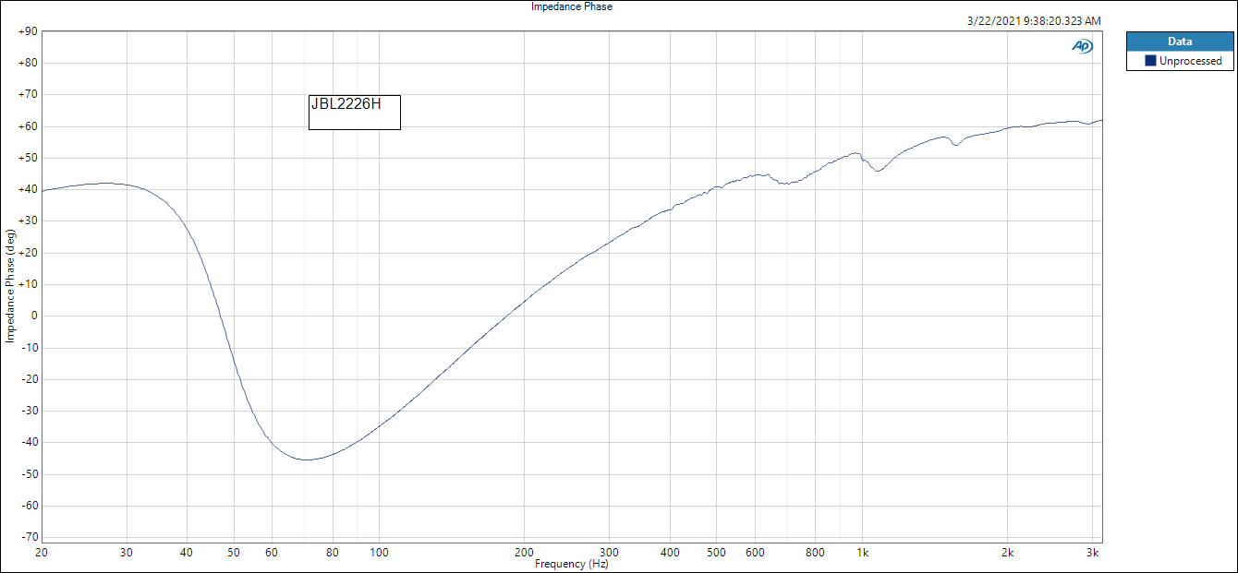Click the Impedance Phase chart title
The height and width of the screenshot is (573, 1238).
click(x=572, y=6)
